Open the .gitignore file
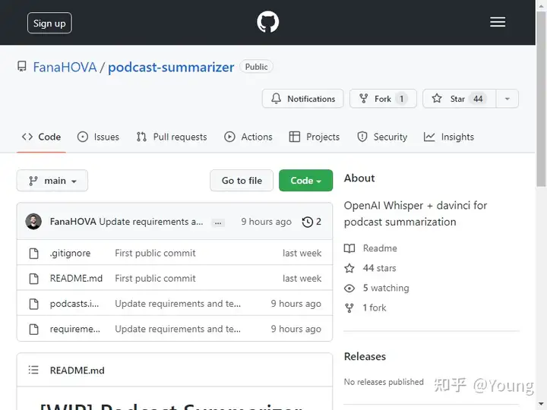547x410 pixels. point(70,253)
